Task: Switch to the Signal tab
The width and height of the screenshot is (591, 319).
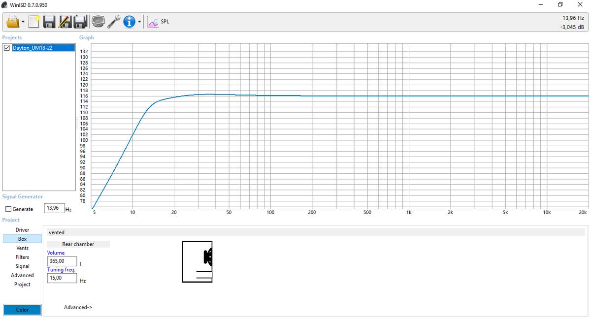Action: coord(22,266)
